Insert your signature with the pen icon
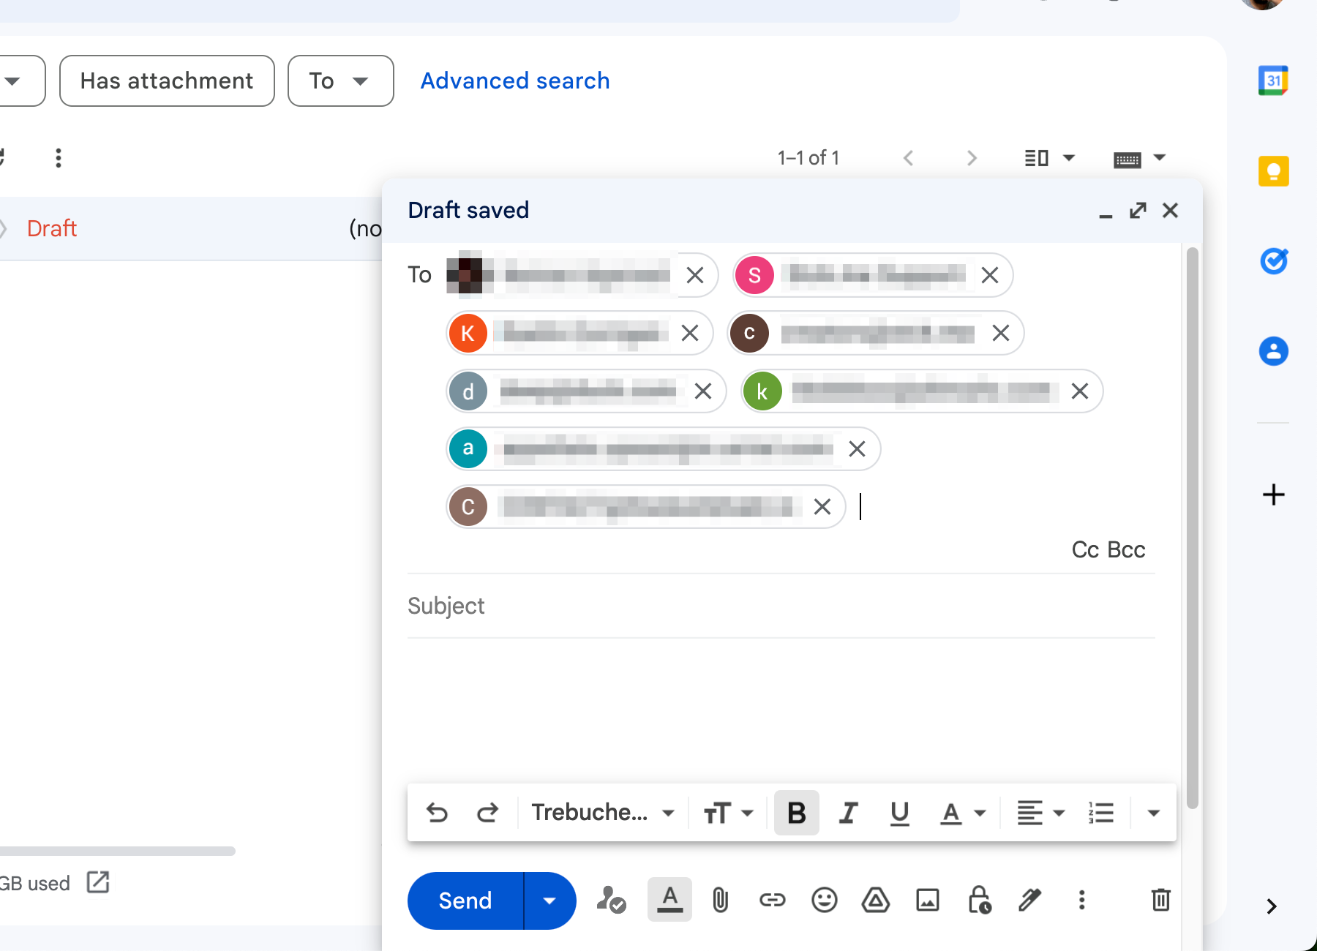This screenshot has width=1317, height=951. tap(1030, 901)
